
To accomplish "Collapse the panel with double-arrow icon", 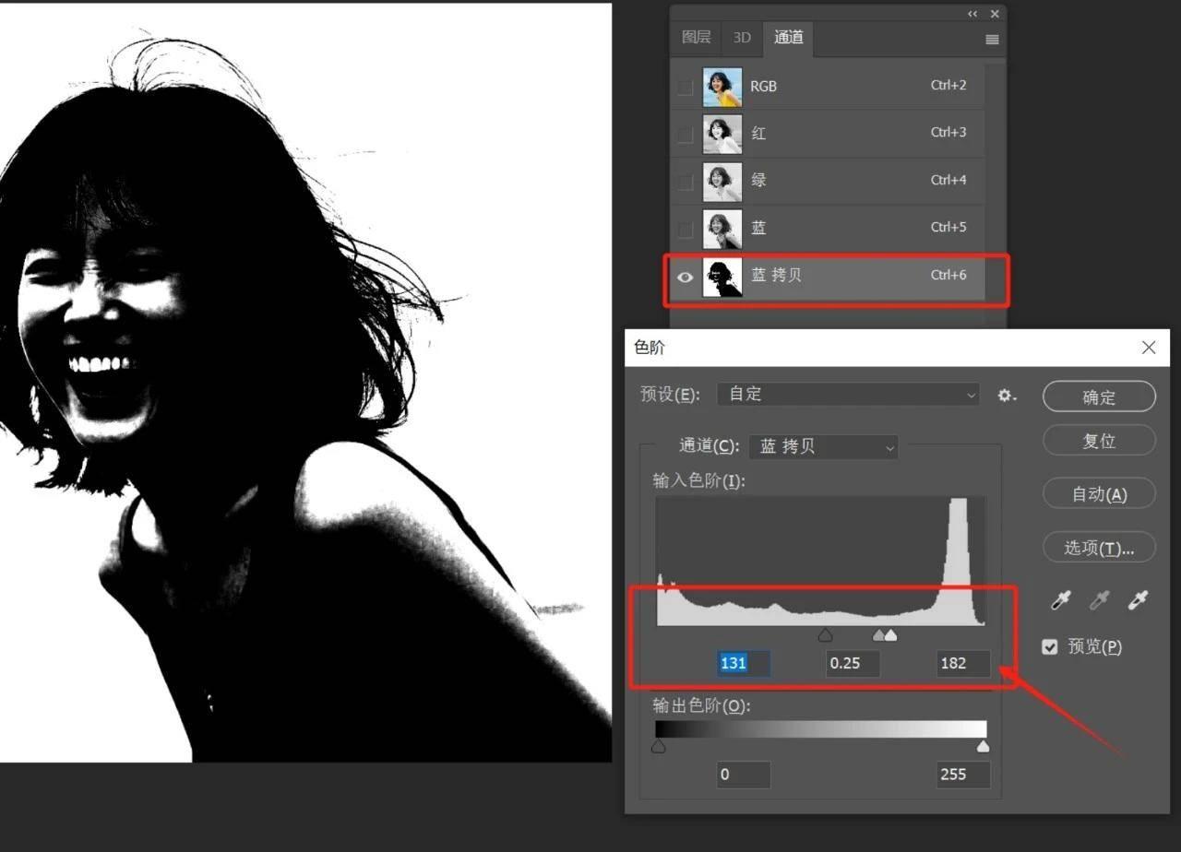I will pyautogui.click(x=972, y=14).
